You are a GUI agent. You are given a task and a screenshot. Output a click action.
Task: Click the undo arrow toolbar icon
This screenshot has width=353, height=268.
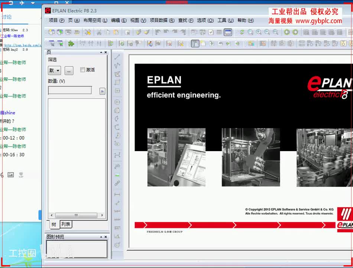point(166,32)
